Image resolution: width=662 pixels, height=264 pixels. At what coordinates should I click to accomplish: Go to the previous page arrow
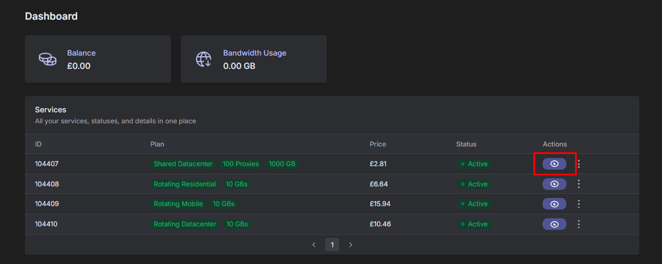click(314, 244)
